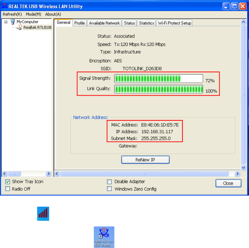This screenshot has width=249, height=248.
Task: Click the red signal bars tray icon
Action: tap(43, 214)
